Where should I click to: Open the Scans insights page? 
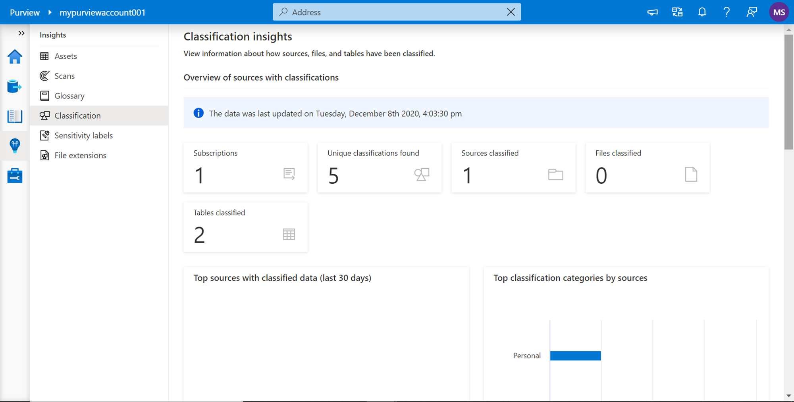coord(64,76)
